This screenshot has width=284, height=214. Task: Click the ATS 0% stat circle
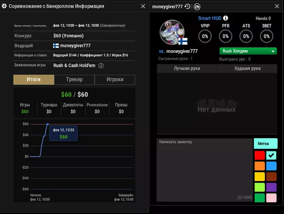coord(246,36)
